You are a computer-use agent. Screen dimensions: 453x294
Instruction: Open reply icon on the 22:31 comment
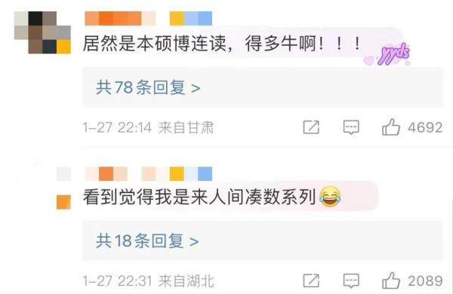point(351,280)
